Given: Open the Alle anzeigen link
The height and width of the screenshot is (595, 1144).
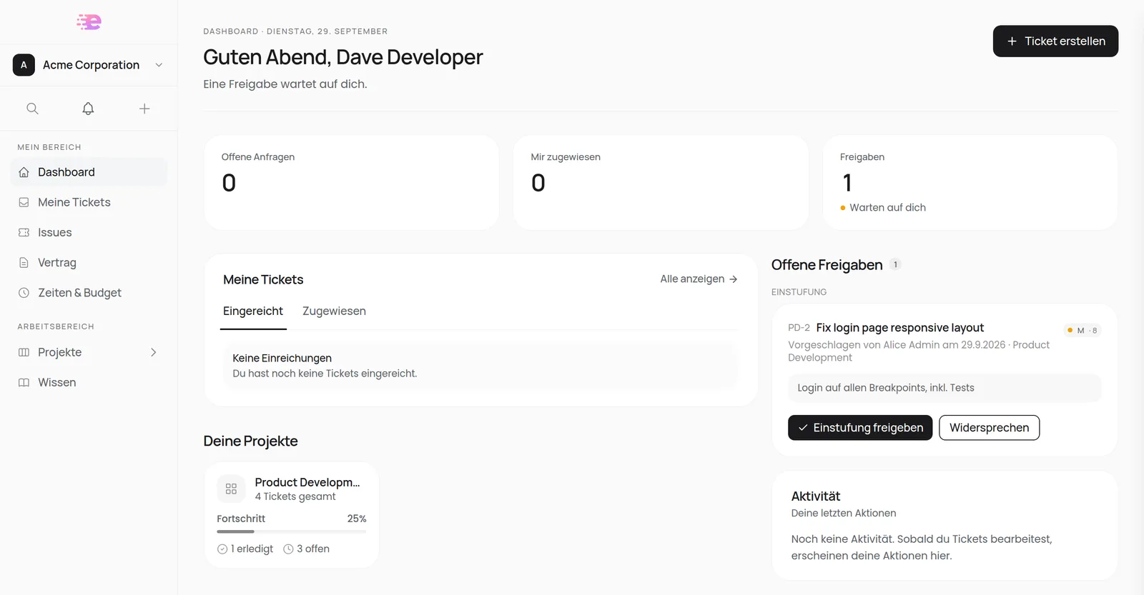Looking at the screenshot, I should coord(699,279).
